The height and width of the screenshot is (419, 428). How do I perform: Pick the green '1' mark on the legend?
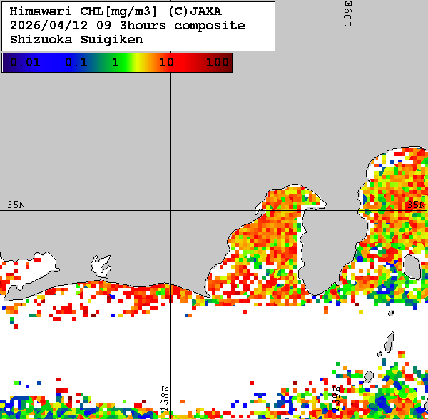(x=115, y=63)
